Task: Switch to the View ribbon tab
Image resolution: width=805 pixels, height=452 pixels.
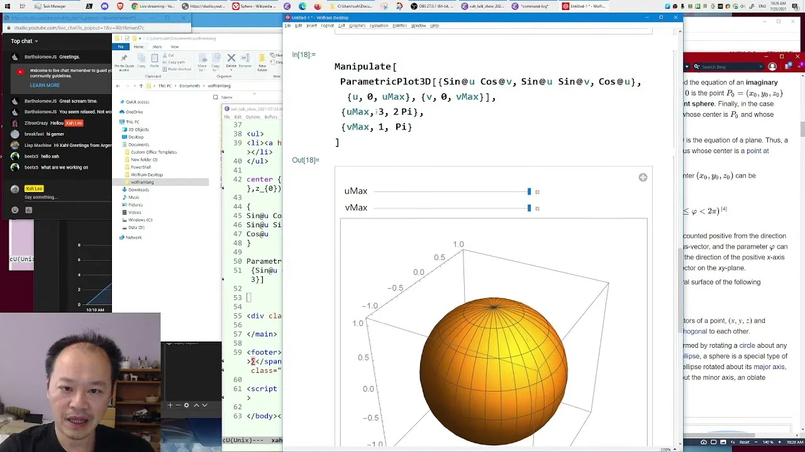Action: [x=174, y=46]
